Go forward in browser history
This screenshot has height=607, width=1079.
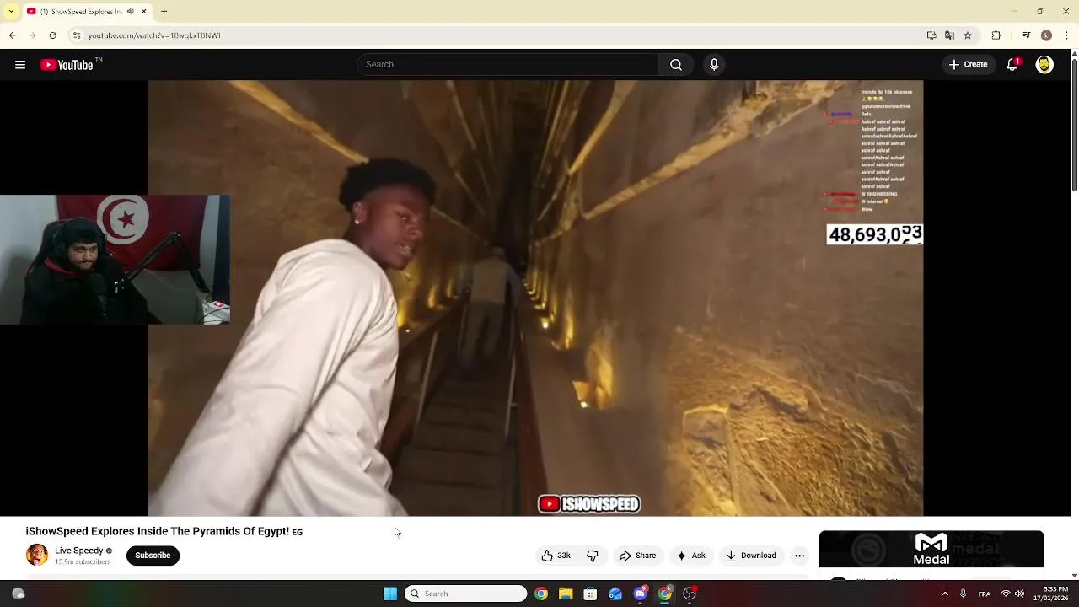tap(33, 35)
